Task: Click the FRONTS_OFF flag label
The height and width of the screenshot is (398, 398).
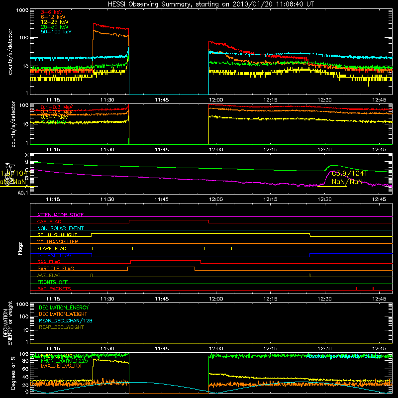Action: (53, 282)
